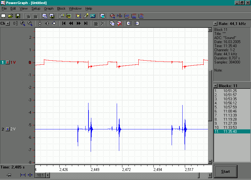Click the Save floppy disk icon
The height and width of the screenshot is (180, 251).
(x=18, y=16)
